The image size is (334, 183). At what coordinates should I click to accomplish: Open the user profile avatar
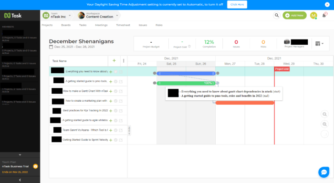pos(313,15)
